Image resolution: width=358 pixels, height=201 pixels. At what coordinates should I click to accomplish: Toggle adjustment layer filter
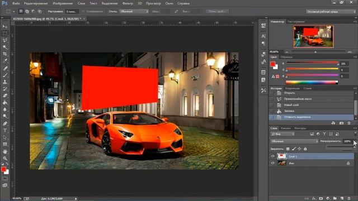click(x=318, y=134)
